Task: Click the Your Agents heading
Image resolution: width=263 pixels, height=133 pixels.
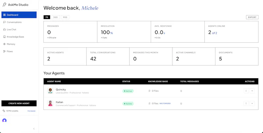Action: point(54,73)
